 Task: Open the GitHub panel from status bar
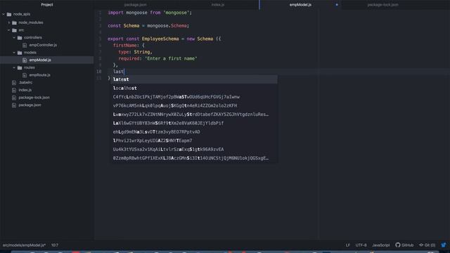point(404,245)
